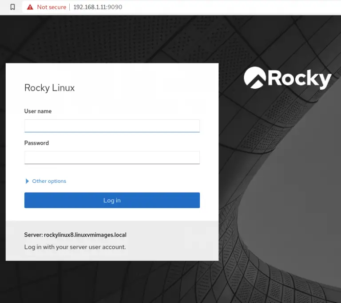Click the dark background strip below login panel
Screen dimensions: 341x303
point(111,282)
